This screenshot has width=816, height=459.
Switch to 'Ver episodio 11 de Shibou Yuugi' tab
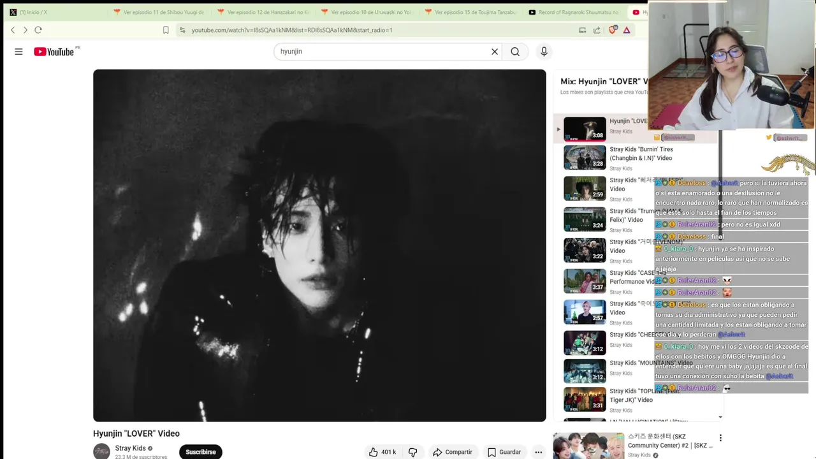coord(159,12)
